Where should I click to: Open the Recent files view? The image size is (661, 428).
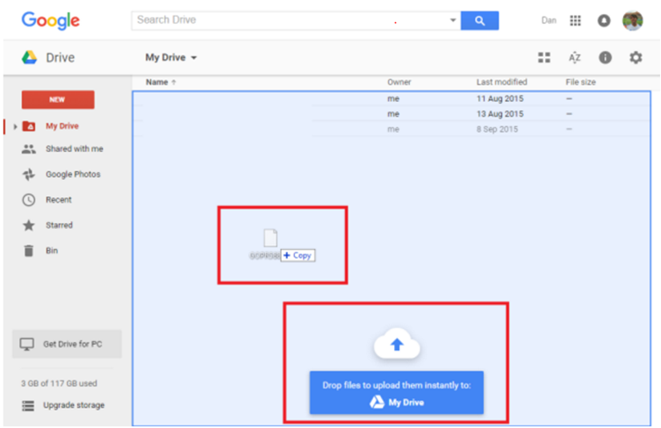point(59,200)
